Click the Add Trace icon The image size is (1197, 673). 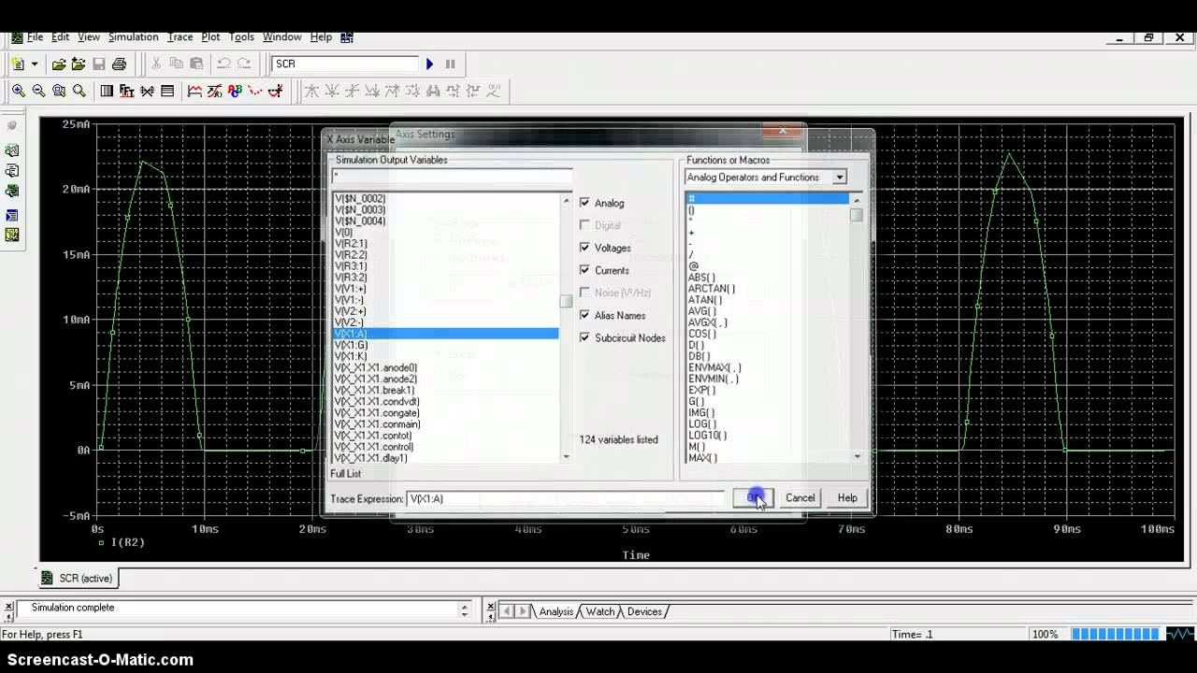click(x=195, y=91)
